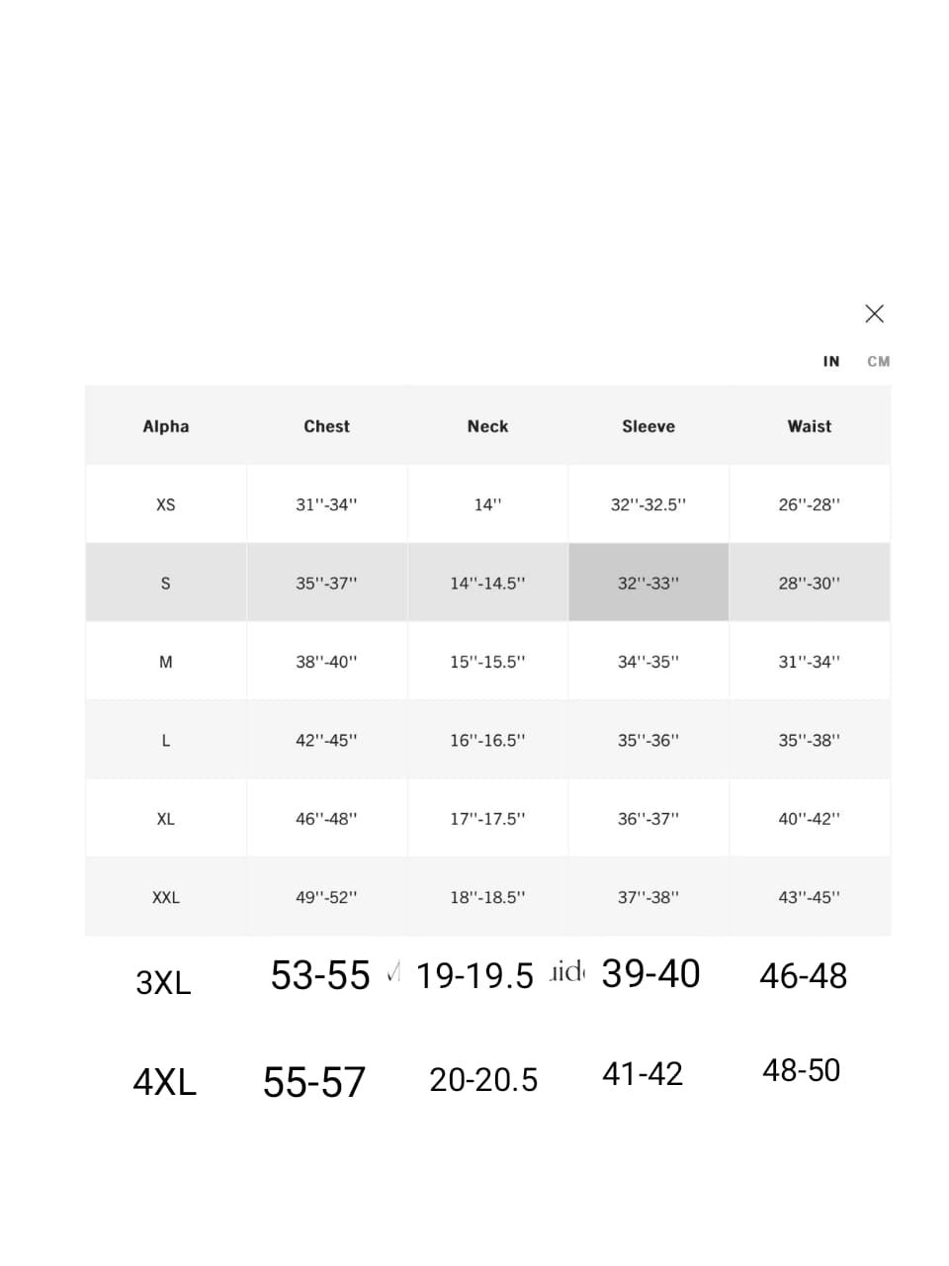Image resolution: width=949 pixels, height=1266 pixels.
Task: Close the size chart popup
Action: tap(874, 314)
